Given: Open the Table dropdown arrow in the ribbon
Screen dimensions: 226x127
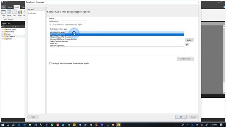Looking at the screenshot, I should coord(4,17).
